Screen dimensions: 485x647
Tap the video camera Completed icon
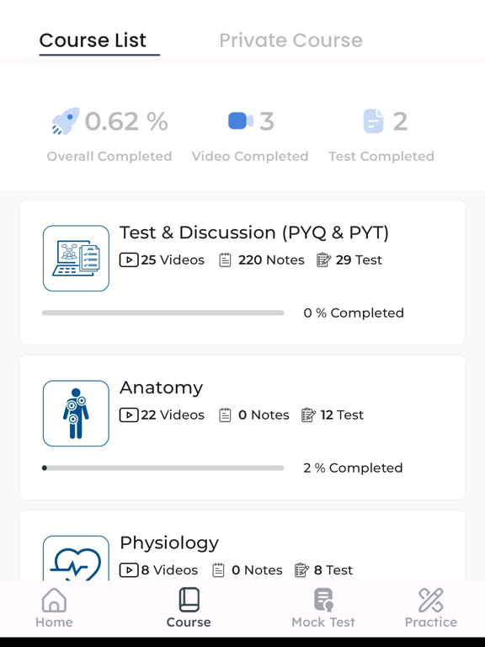pyautogui.click(x=241, y=121)
